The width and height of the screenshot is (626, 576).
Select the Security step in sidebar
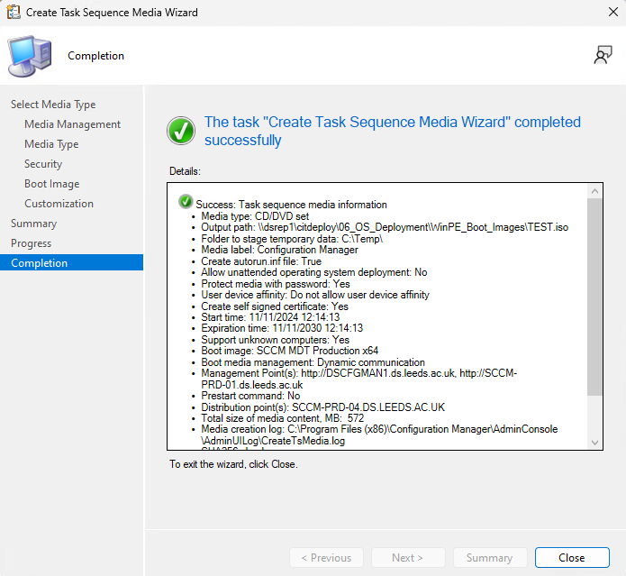[43, 164]
